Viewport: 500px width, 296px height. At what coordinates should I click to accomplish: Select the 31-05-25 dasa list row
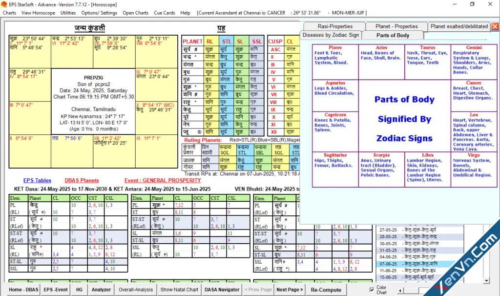pos(419,251)
